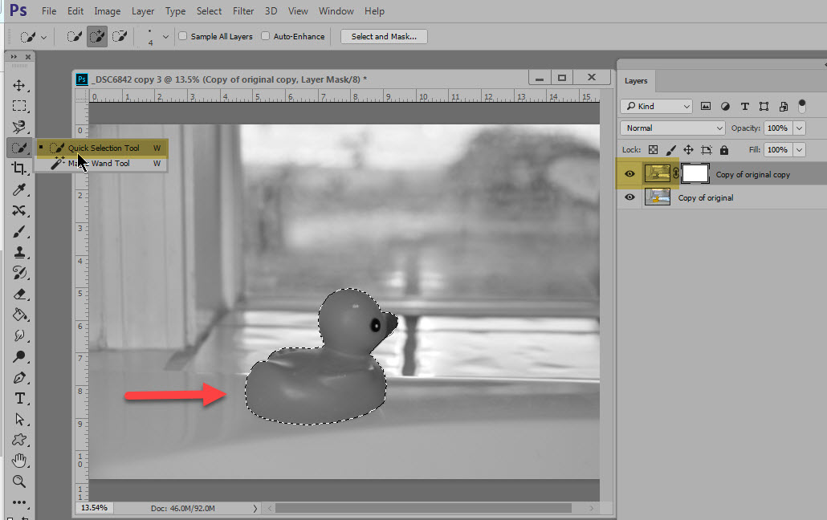Select the Brush tool in toolbar
The image size is (827, 520).
[19, 232]
